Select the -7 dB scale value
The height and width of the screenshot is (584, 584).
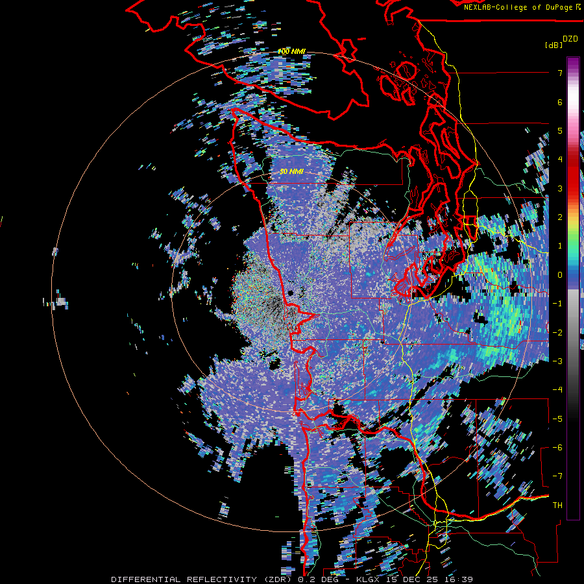tap(557, 476)
